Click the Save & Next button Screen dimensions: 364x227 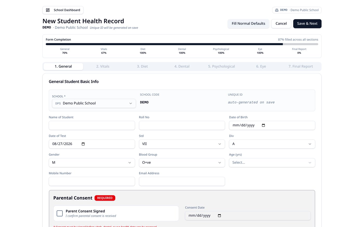pyautogui.click(x=307, y=24)
